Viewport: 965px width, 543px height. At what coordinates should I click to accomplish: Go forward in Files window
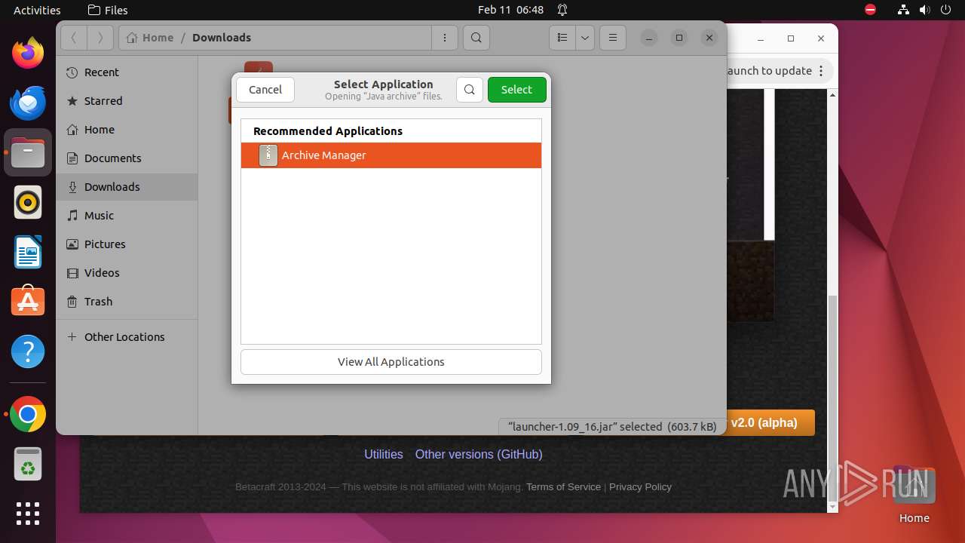100,38
